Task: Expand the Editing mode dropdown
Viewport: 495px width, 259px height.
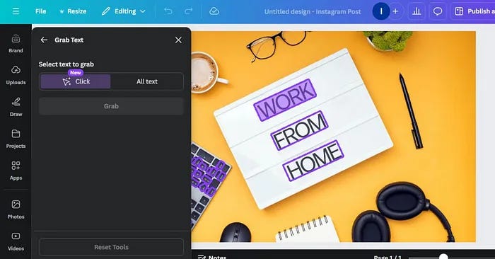Action: pos(124,11)
